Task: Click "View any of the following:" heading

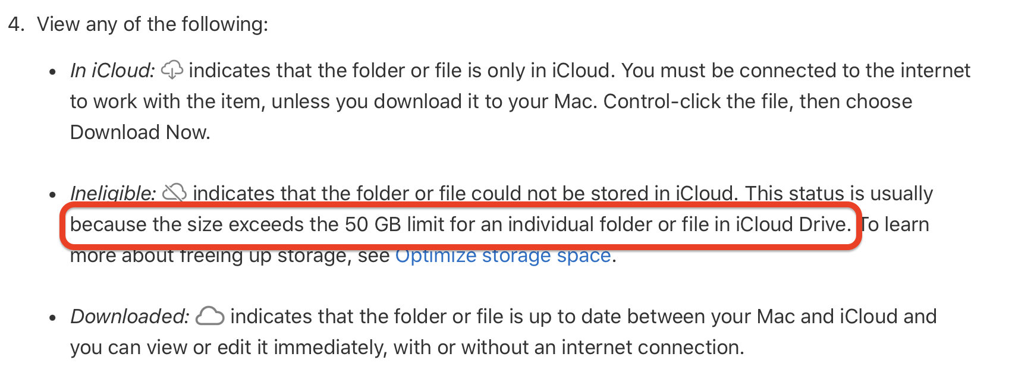Action: coord(153,24)
